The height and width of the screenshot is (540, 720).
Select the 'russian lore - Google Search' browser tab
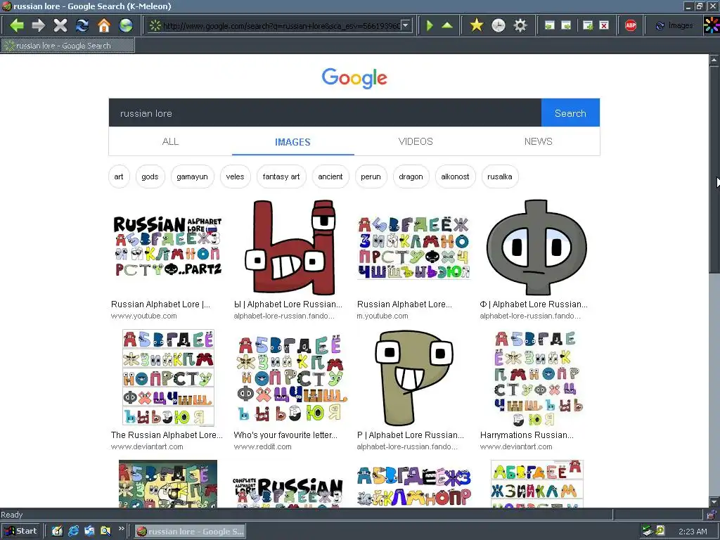(67, 46)
